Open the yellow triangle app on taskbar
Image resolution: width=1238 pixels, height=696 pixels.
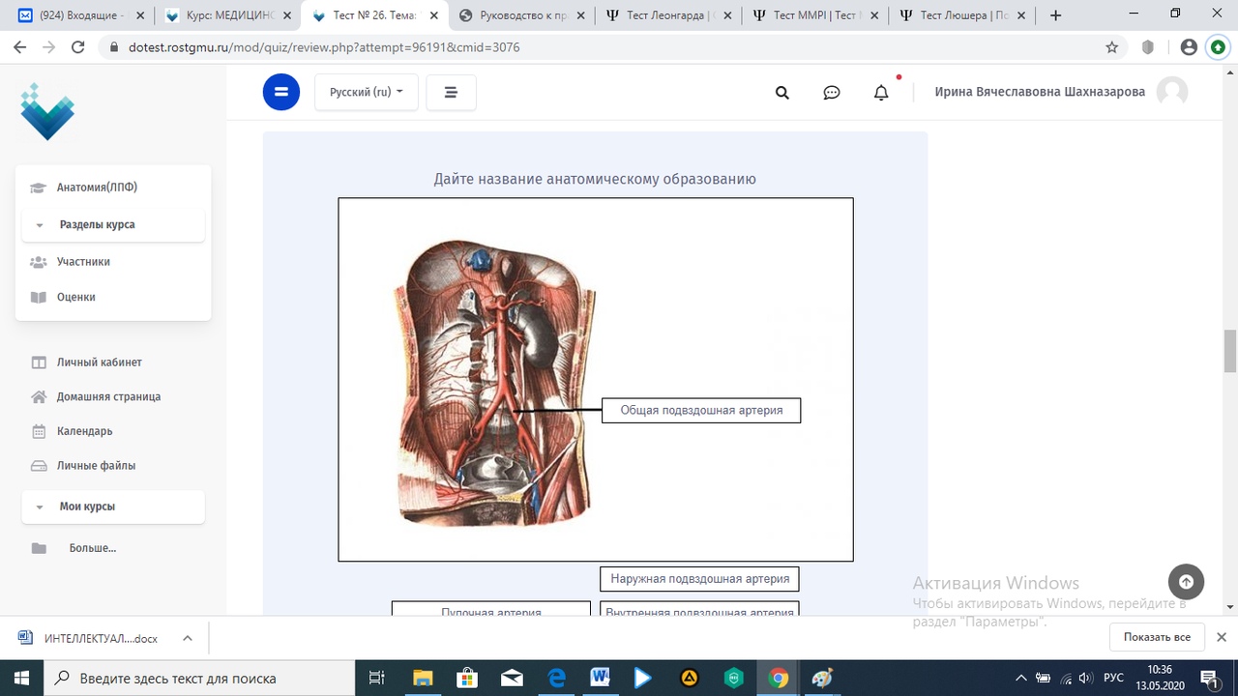[690, 678]
